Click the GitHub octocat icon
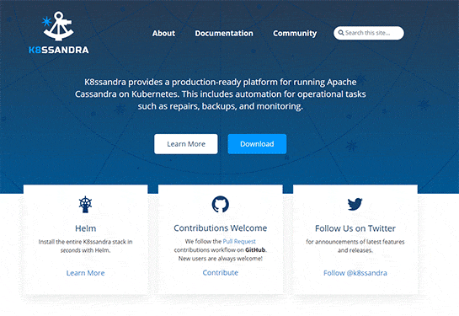This screenshot has width=459, height=316. point(220,204)
